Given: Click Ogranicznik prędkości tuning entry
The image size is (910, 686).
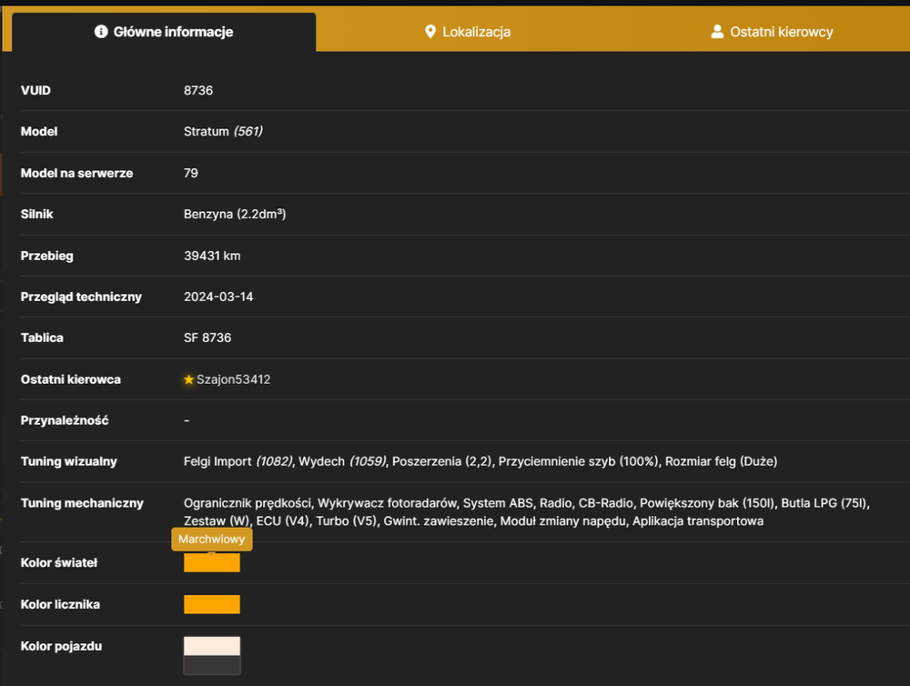Looking at the screenshot, I should click(x=248, y=503).
